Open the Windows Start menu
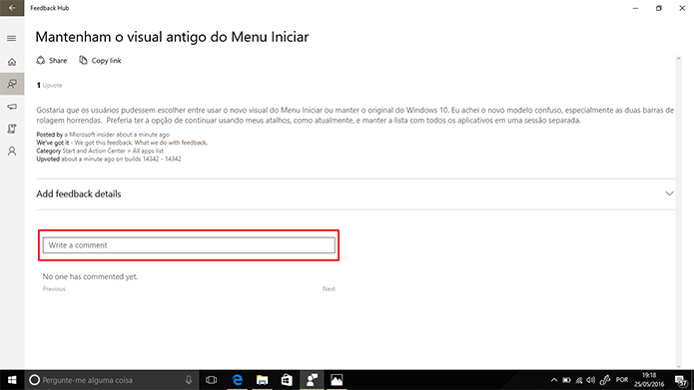Screen dimensions: 694x390 (12, 380)
